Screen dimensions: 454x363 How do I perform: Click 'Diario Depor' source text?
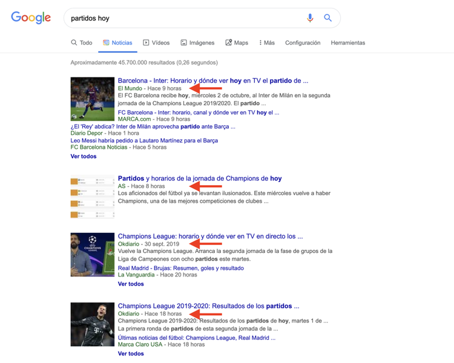coord(87,133)
